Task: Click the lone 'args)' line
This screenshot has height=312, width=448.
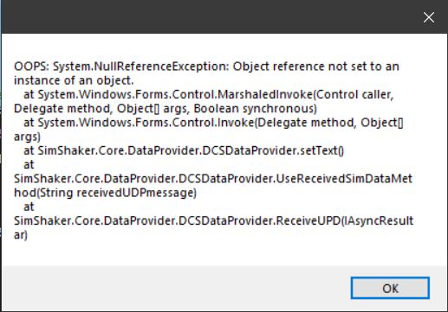Action: pos(27,137)
